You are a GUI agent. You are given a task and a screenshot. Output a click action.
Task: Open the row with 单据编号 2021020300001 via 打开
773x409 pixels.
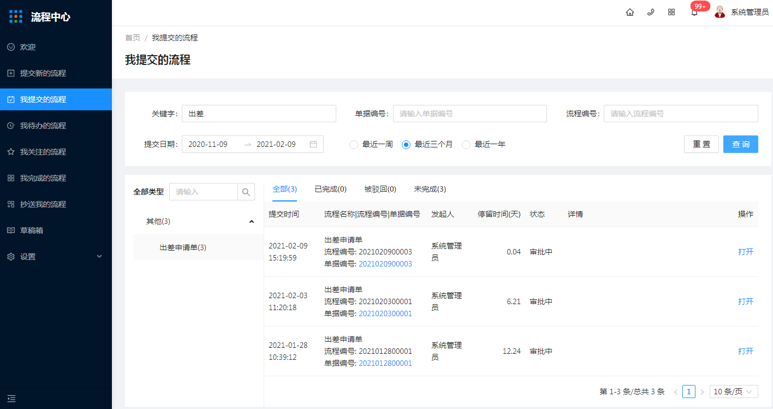point(746,301)
